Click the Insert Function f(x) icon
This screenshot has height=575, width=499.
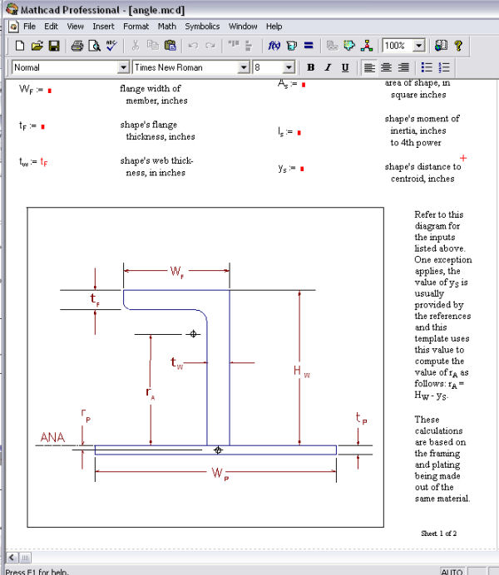coord(274,46)
